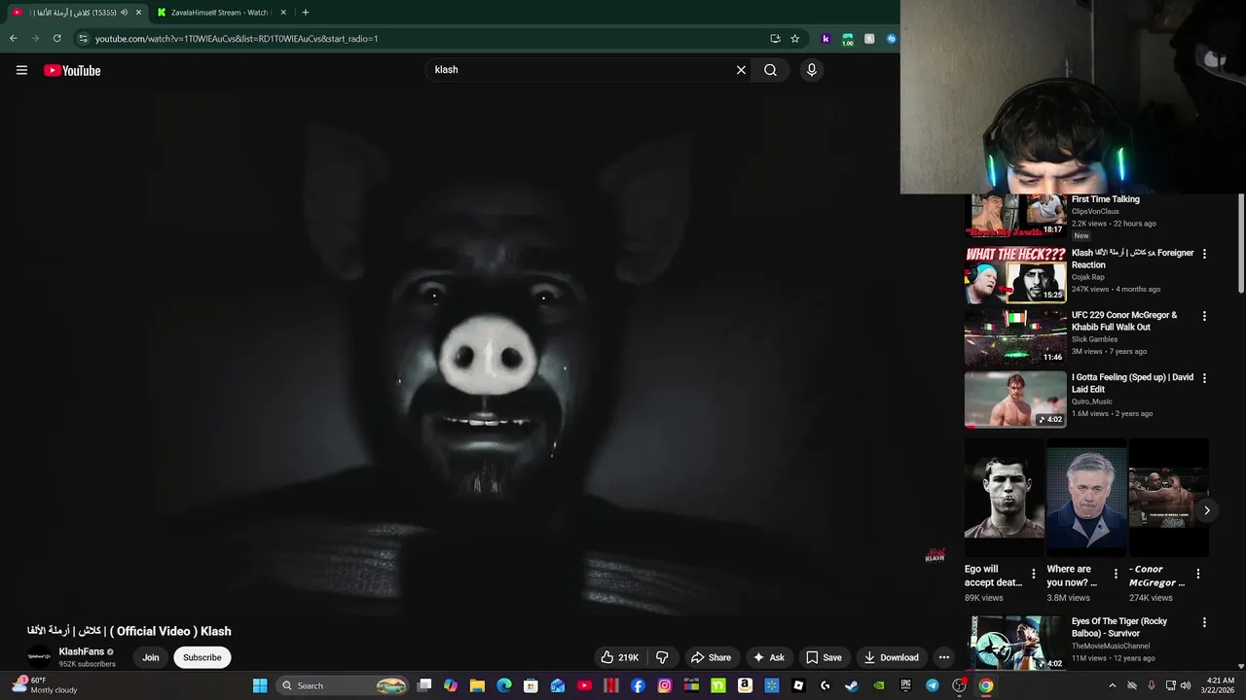Clear the klash search query
This screenshot has height=700, width=1246.
(x=741, y=70)
